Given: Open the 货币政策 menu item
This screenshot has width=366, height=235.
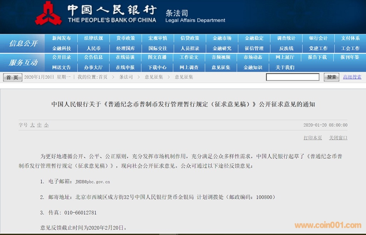Looking at the screenshot, I should 125,38.
